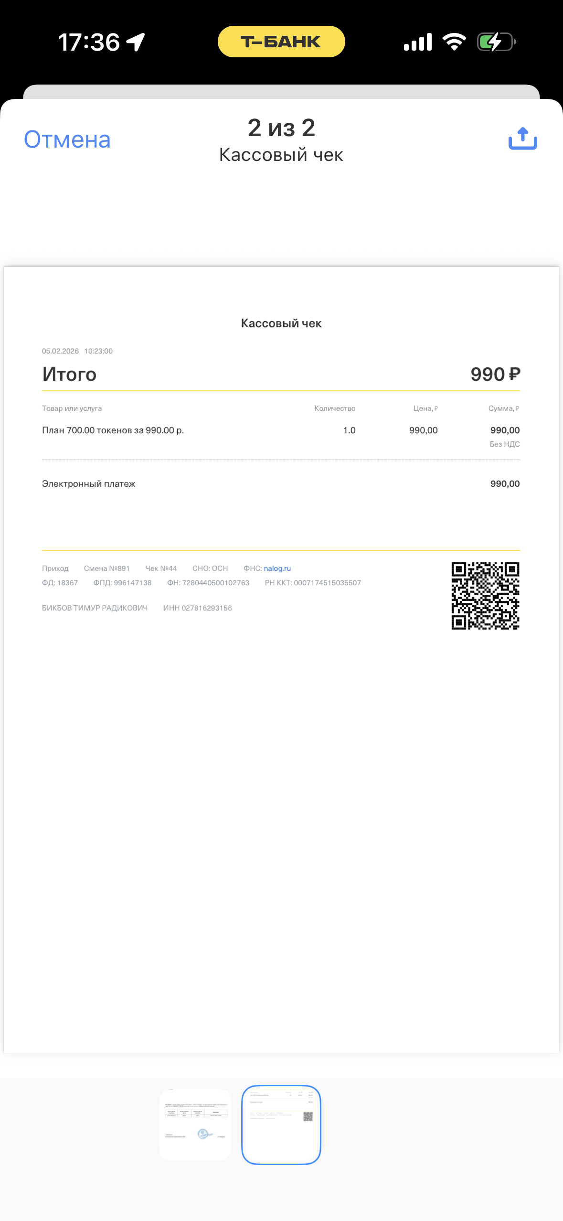
Task: Select the highlighted second page thumbnail
Action: click(x=281, y=1125)
